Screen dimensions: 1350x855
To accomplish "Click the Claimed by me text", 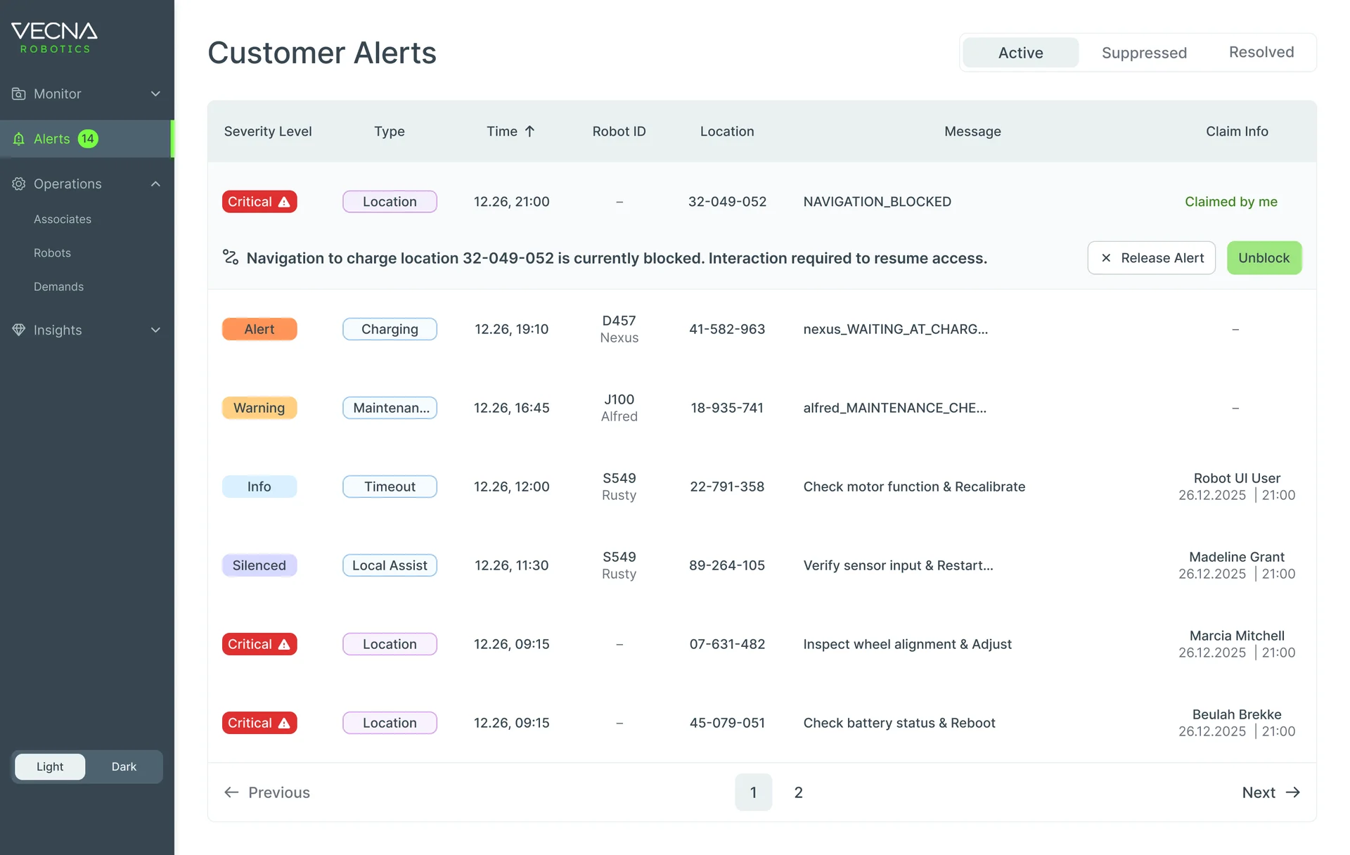I will click(1231, 202).
